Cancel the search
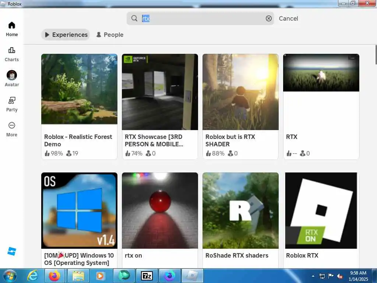The image size is (377, 283). pos(288,18)
